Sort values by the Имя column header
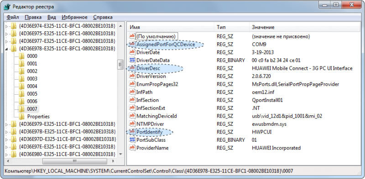 coord(171,27)
